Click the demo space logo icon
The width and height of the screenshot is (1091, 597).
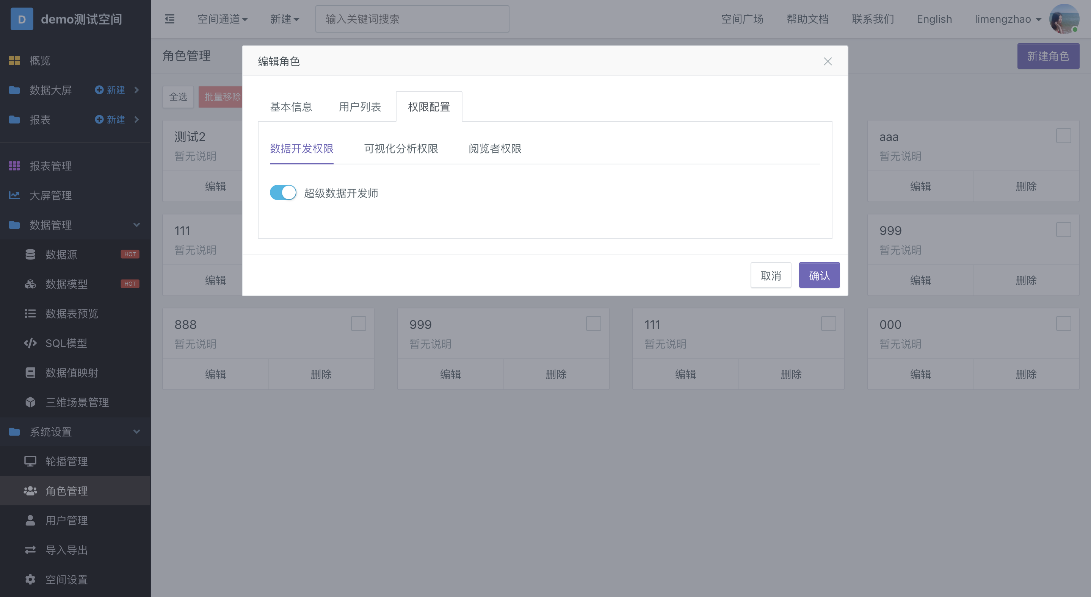[x=22, y=19]
